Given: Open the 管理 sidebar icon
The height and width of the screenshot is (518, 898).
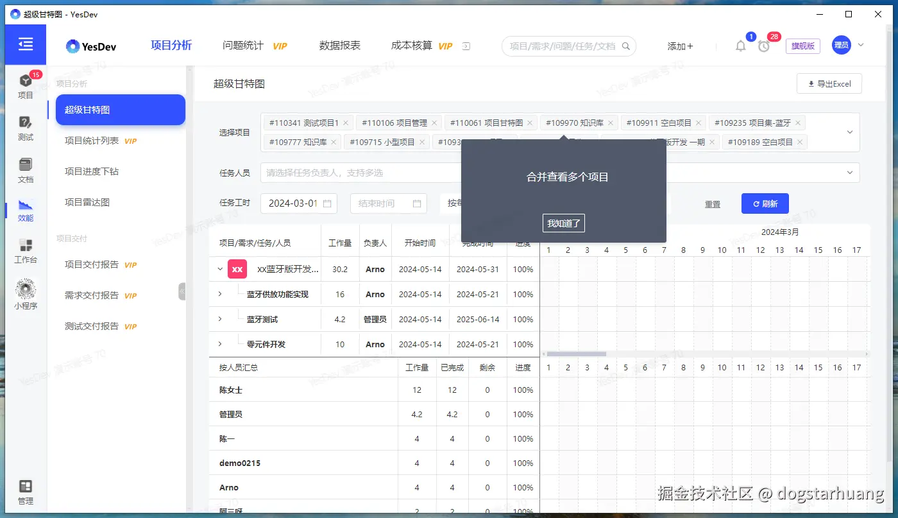Looking at the screenshot, I should coord(26,492).
